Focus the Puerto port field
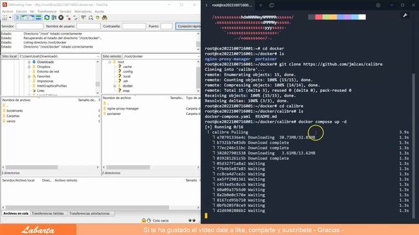 click(166, 26)
